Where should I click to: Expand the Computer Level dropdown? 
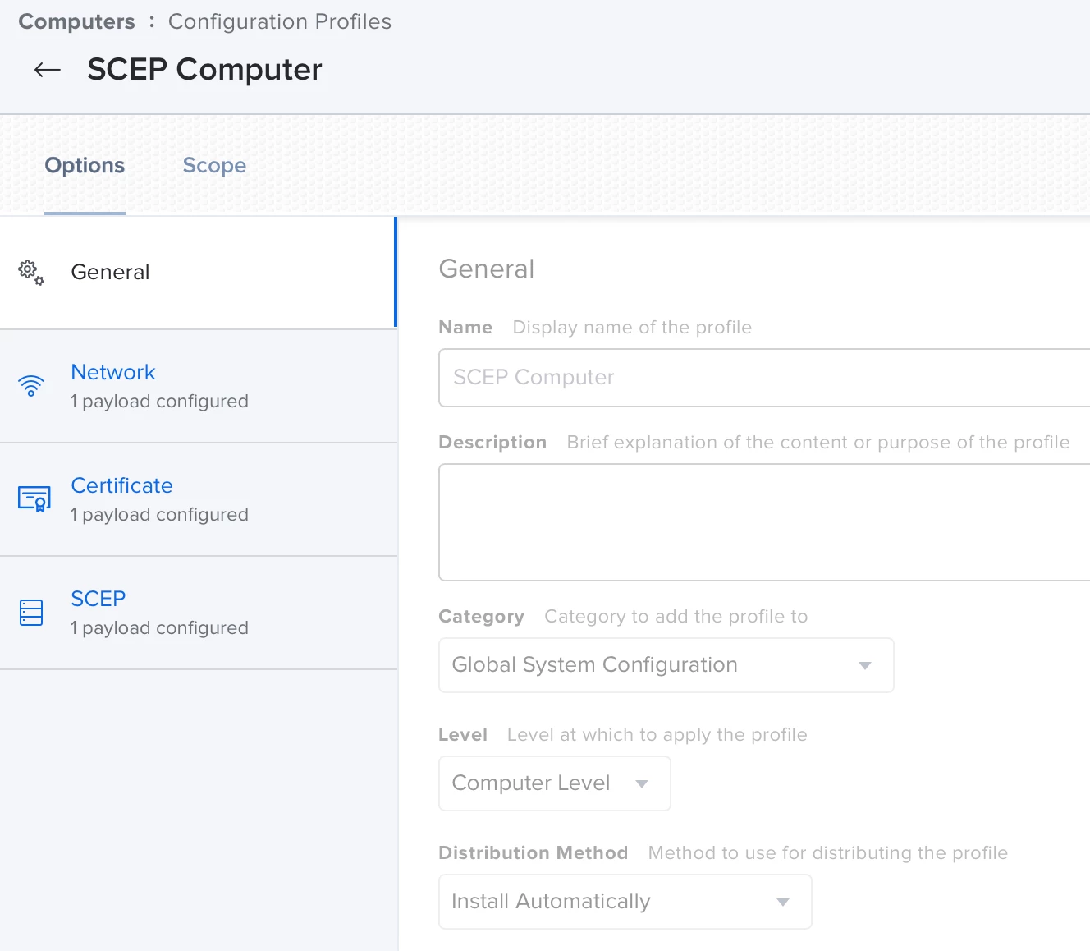(555, 783)
